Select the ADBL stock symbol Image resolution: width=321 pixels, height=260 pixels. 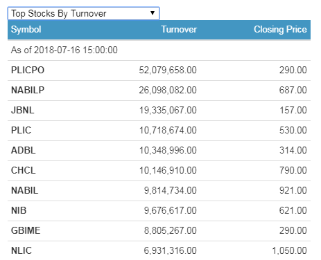click(24, 150)
